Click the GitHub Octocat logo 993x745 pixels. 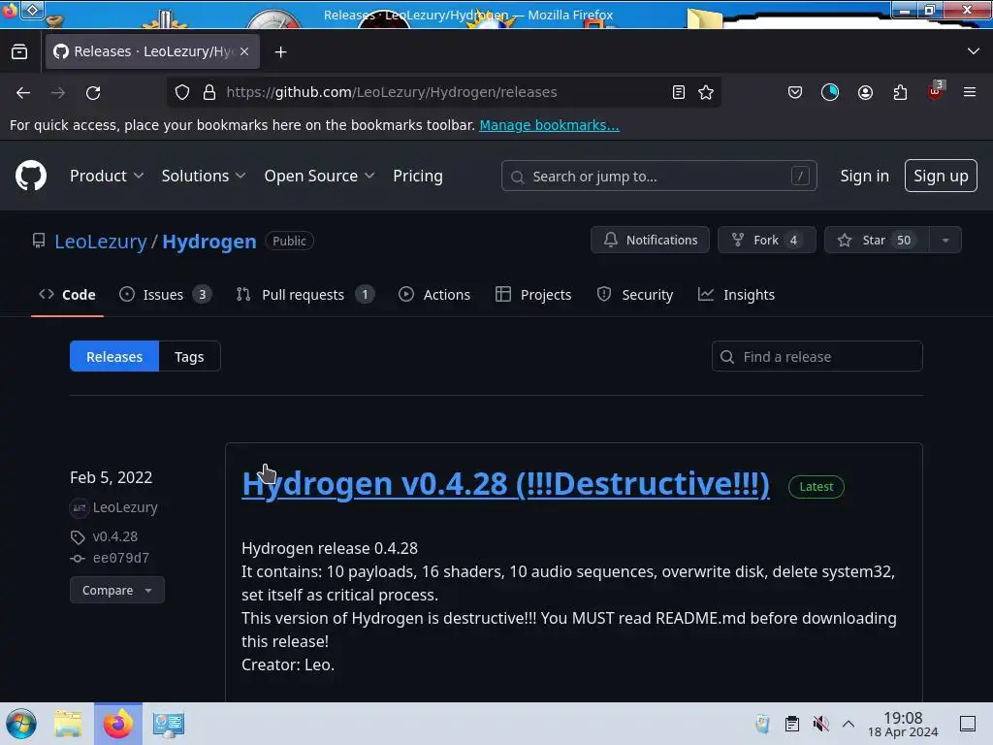point(31,176)
